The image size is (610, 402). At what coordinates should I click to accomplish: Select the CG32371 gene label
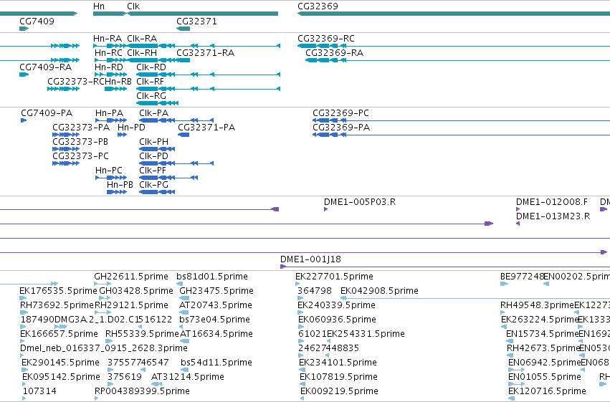pos(196,21)
